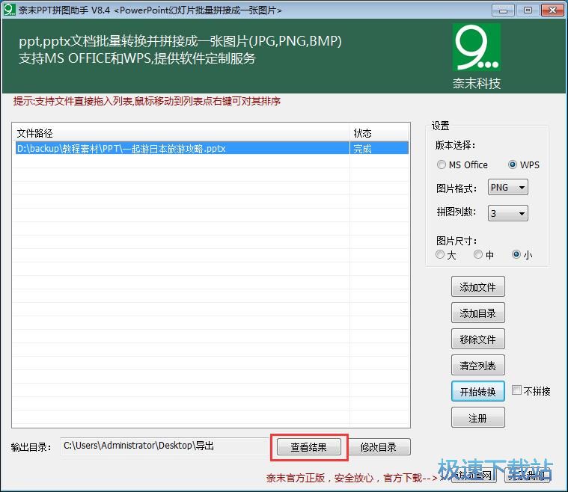Image resolution: width=568 pixels, height=492 pixels.
Task: Click the app icon in title bar
Action: 10,10
